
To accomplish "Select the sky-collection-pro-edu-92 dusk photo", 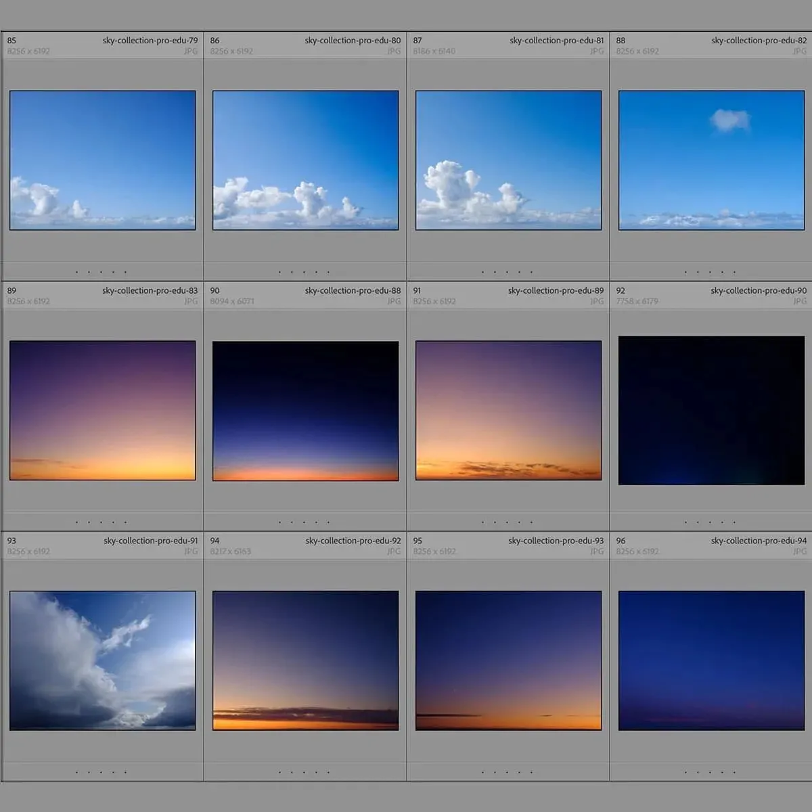I will [x=305, y=660].
